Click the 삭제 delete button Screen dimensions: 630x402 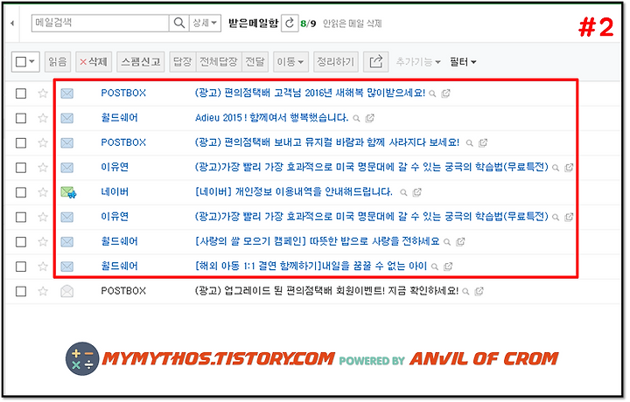click(x=94, y=62)
